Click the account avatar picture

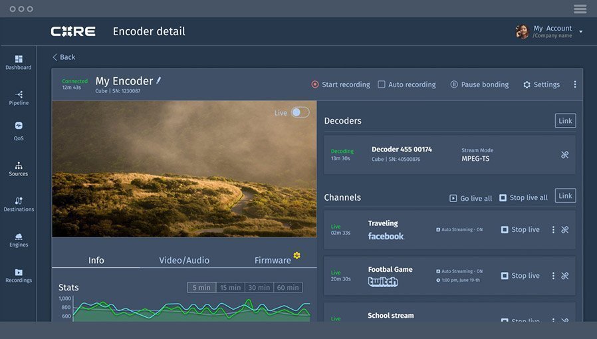523,32
